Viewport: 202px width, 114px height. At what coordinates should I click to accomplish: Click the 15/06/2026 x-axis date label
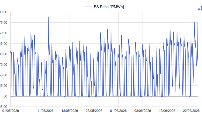click(x=167, y=111)
